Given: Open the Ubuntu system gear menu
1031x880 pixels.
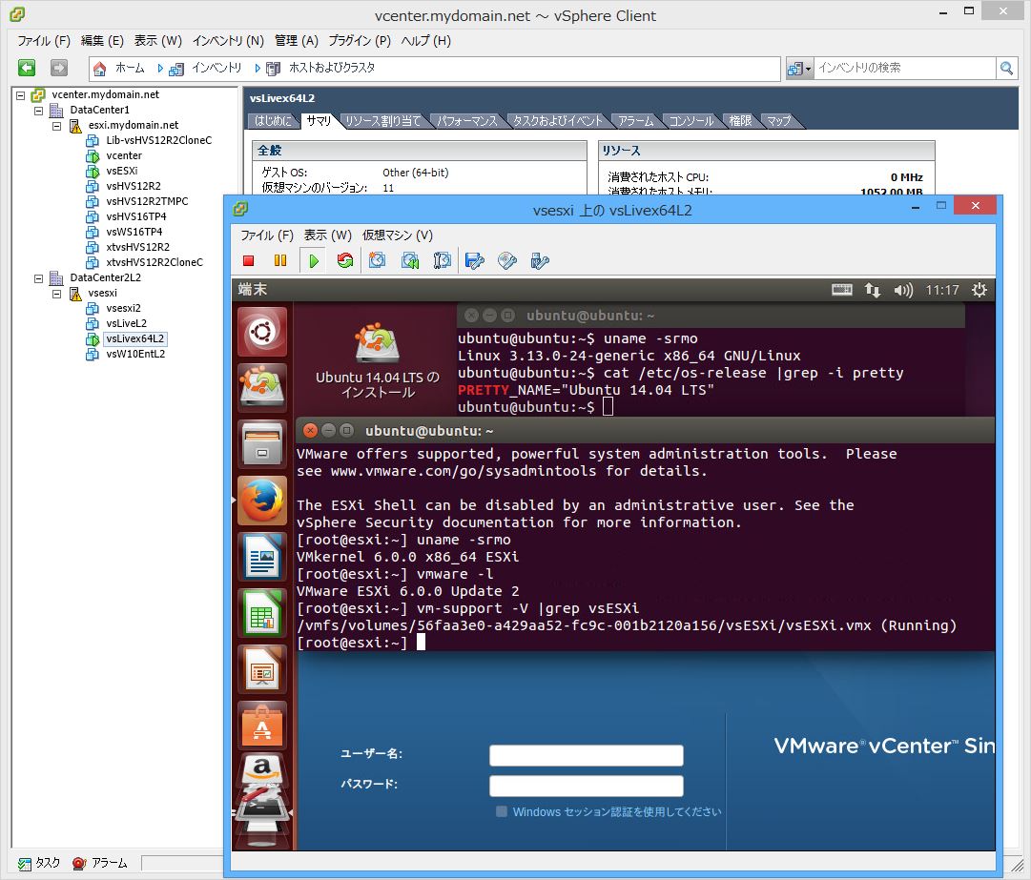Looking at the screenshot, I should pos(979,290).
